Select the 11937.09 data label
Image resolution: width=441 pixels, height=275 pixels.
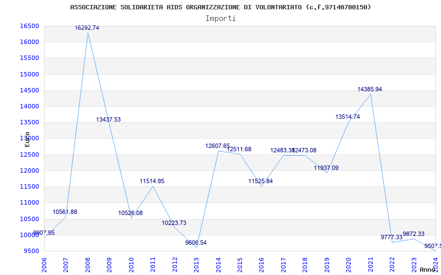tap(326, 168)
